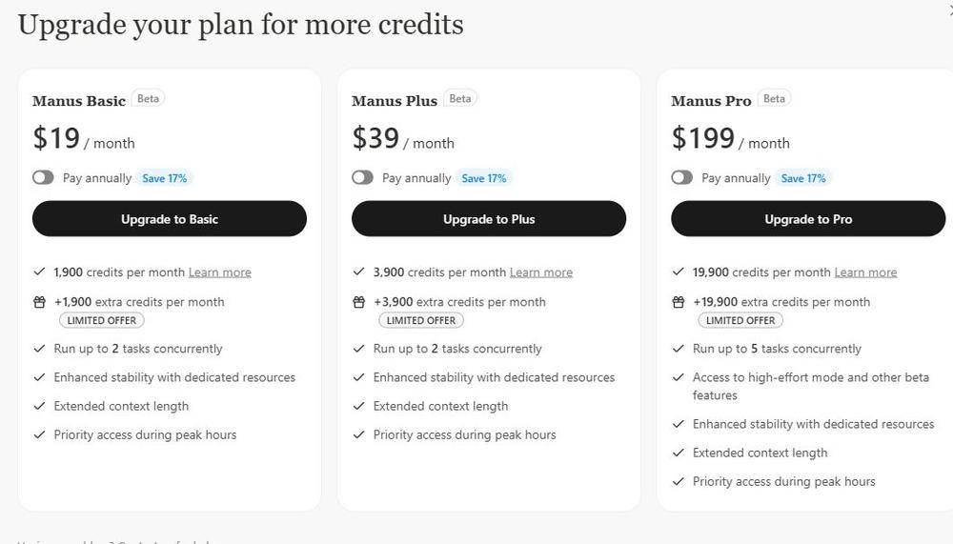The image size is (953, 544).
Task: Open Learn more for 3,900 credits
Action: click(541, 272)
